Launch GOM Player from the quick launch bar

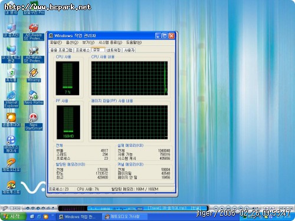pyautogui.click(x=46, y=216)
